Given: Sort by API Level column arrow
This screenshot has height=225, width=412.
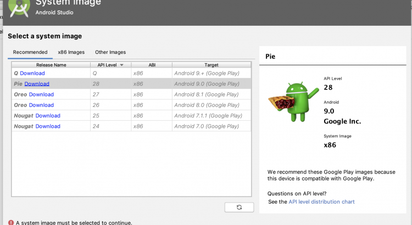Looking at the screenshot, I should pyautogui.click(x=121, y=65).
